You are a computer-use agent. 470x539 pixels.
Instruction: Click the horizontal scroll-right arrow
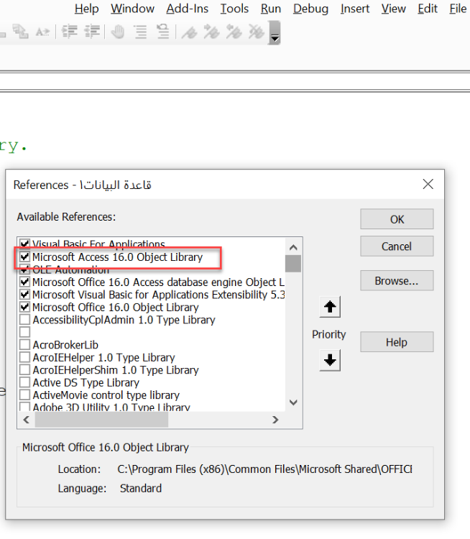tap(275, 420)
